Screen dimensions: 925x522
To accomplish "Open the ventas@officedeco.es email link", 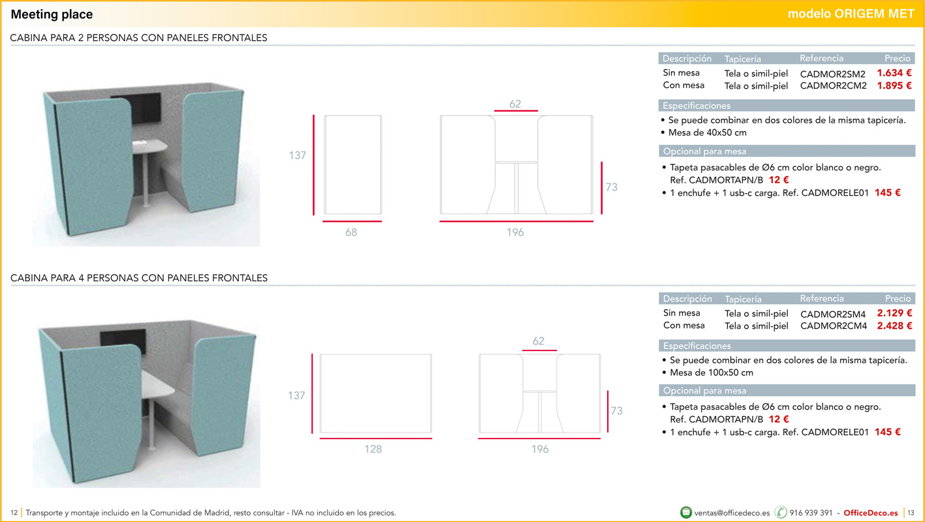I will click(x=732, y=513).
